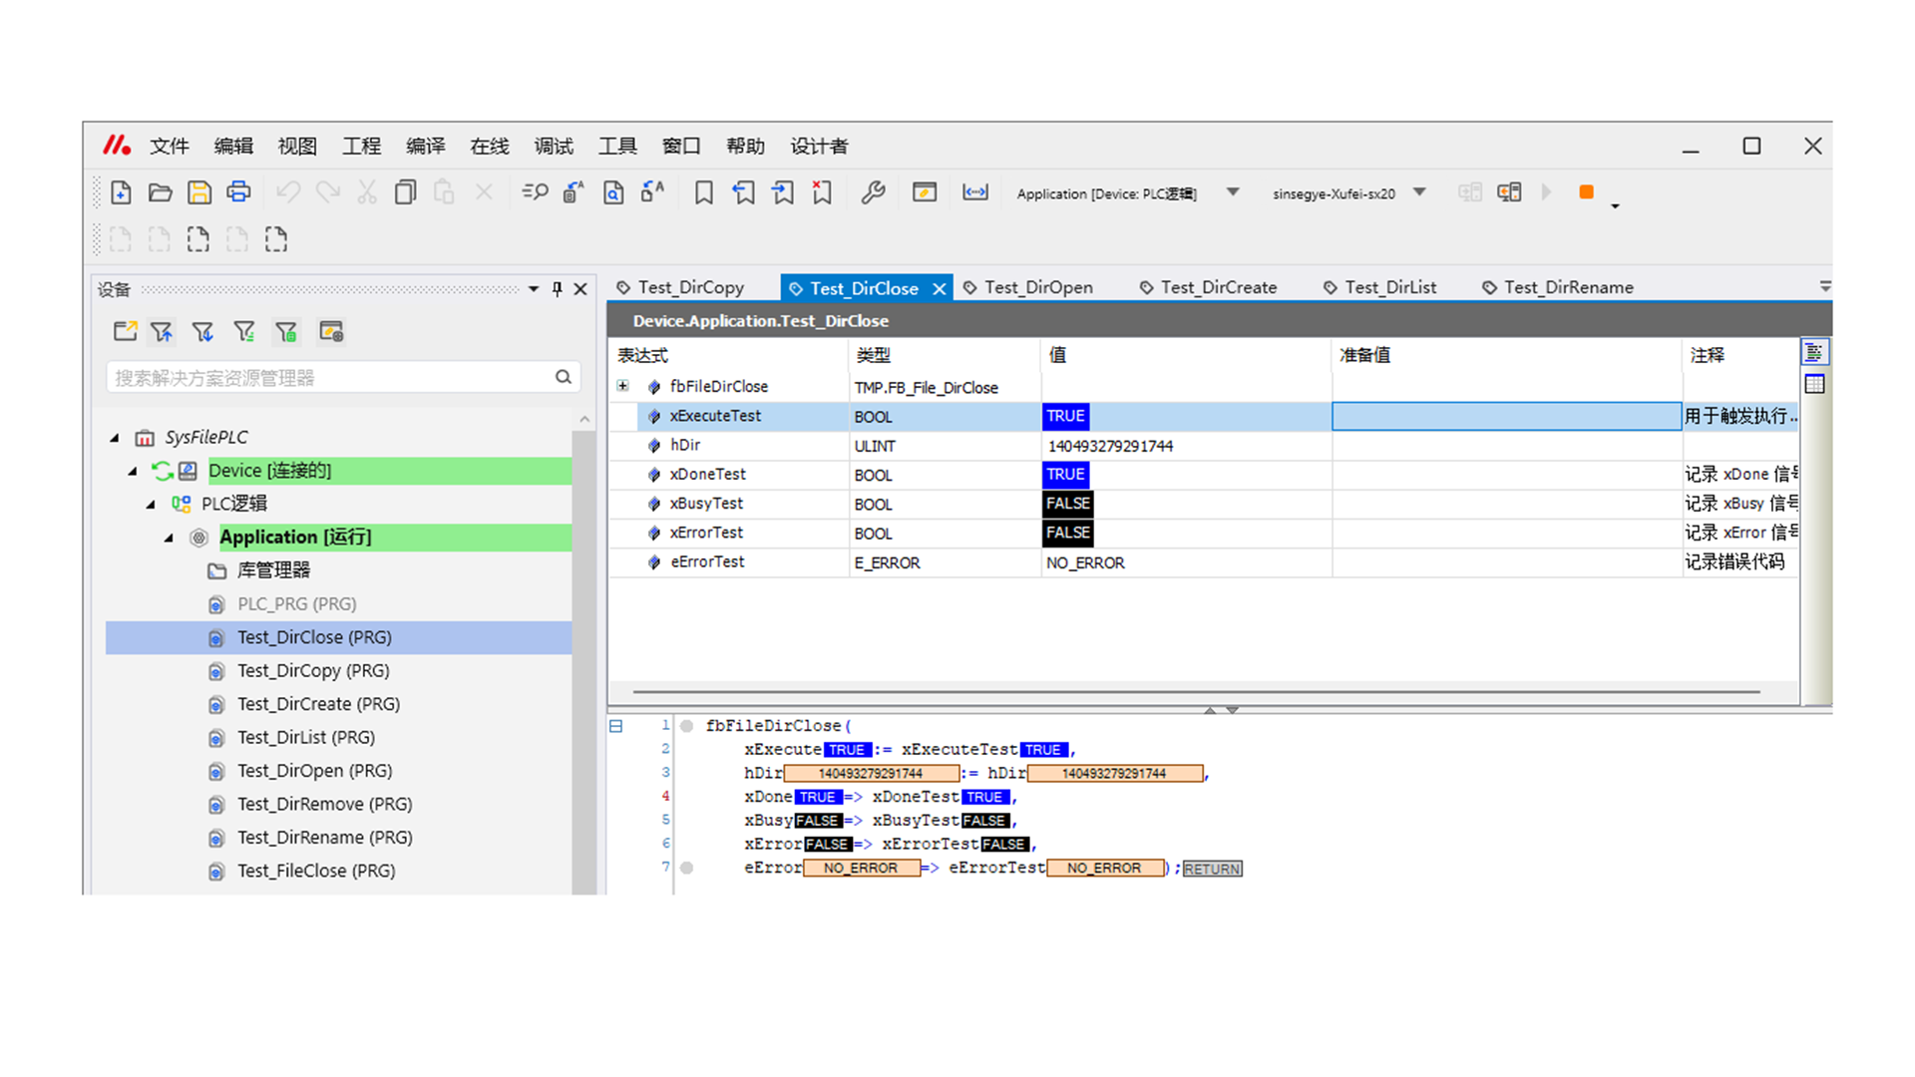Toggle table view icon below structured view icon
The width and height of the screenshot is (1915, 1077).
(1814, 384)
